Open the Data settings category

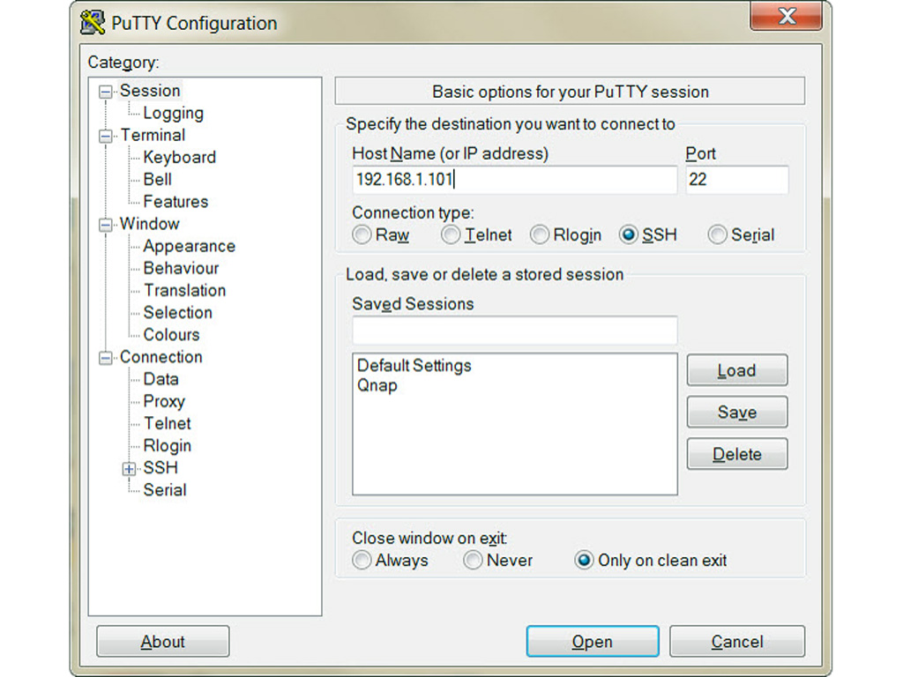160,379
